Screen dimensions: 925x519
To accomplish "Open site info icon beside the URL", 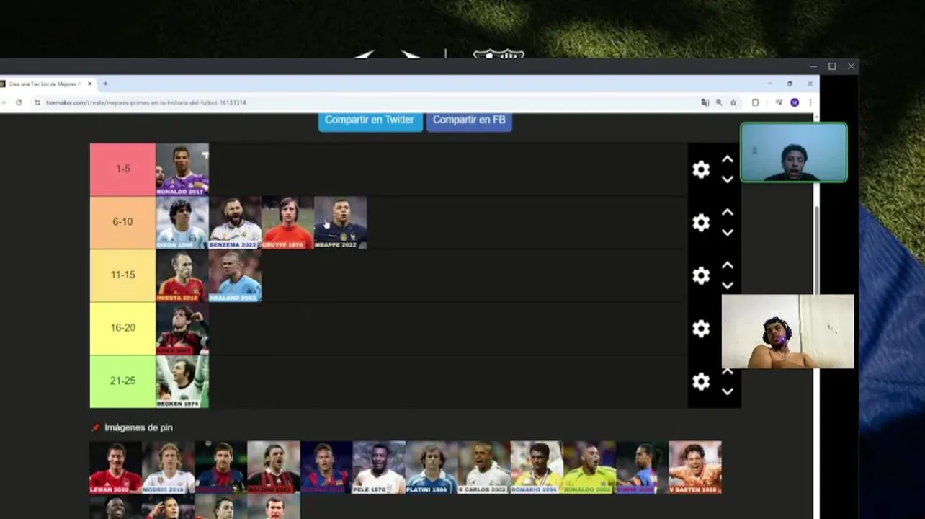I will [37, 102].
